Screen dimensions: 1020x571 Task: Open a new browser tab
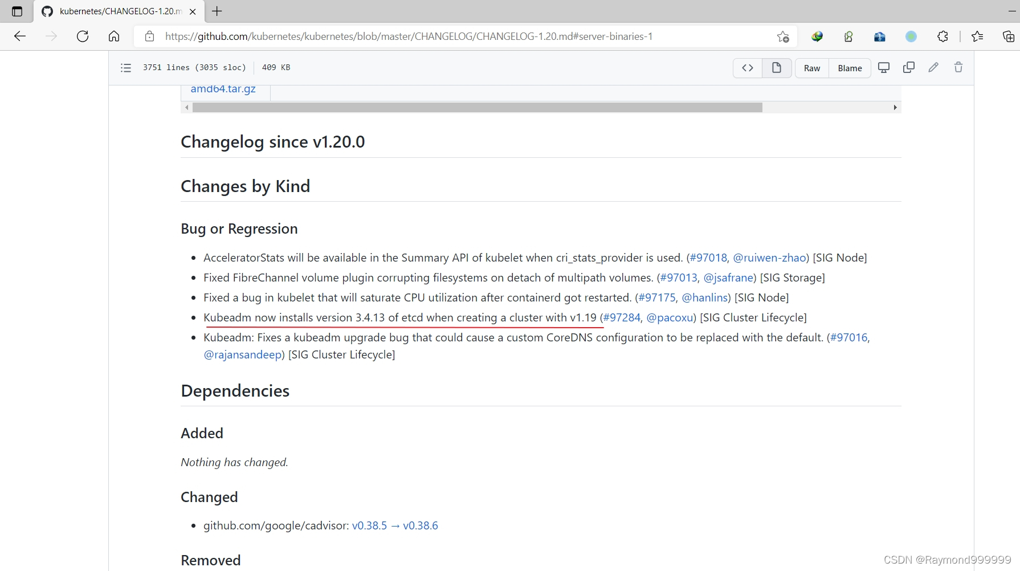click(217, 11)
